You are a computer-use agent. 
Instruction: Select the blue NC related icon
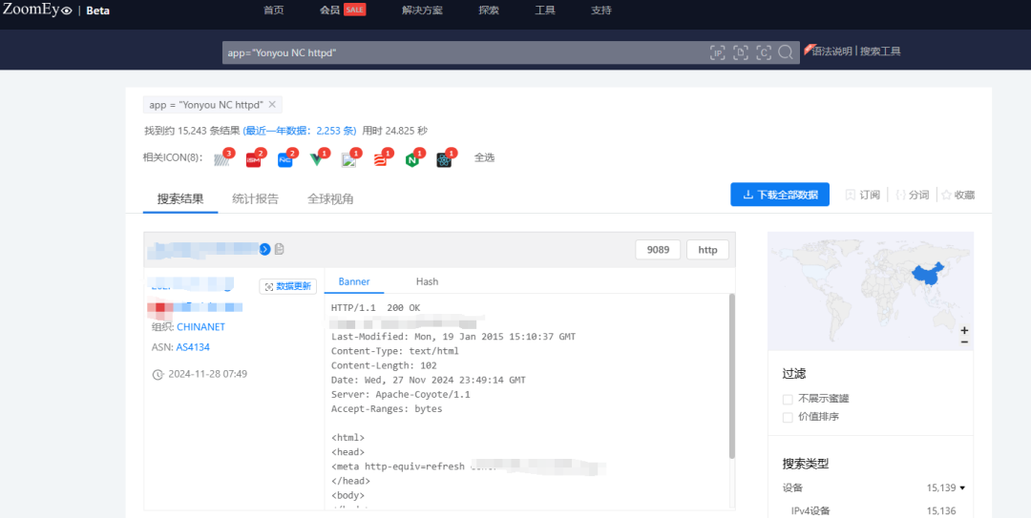click(x=285, y=159)
